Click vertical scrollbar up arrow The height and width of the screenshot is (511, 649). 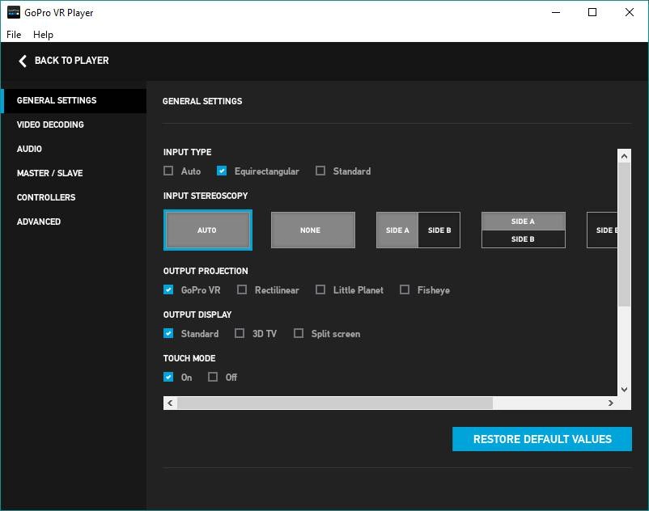624,156
